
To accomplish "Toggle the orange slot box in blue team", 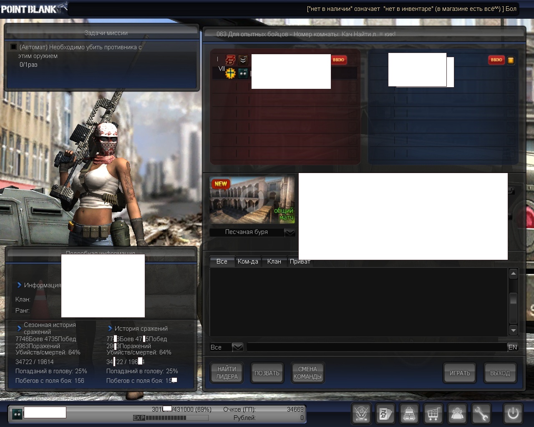I will coord(511,60).
